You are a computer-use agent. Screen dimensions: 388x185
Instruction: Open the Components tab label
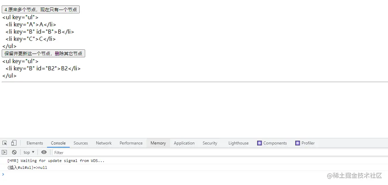(x=275, y=143)
